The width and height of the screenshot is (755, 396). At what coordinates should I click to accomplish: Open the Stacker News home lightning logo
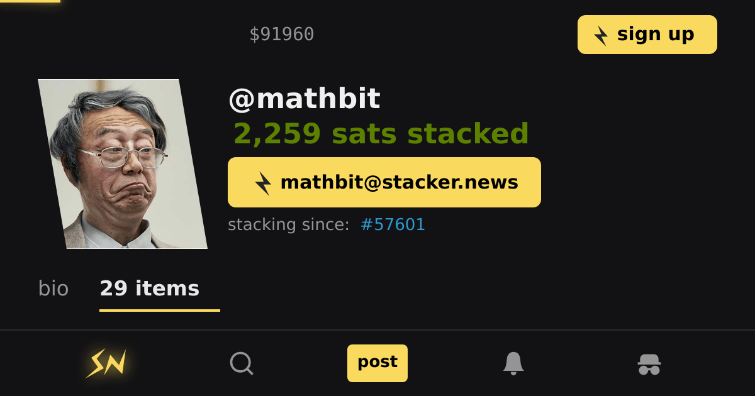[106, 363]
